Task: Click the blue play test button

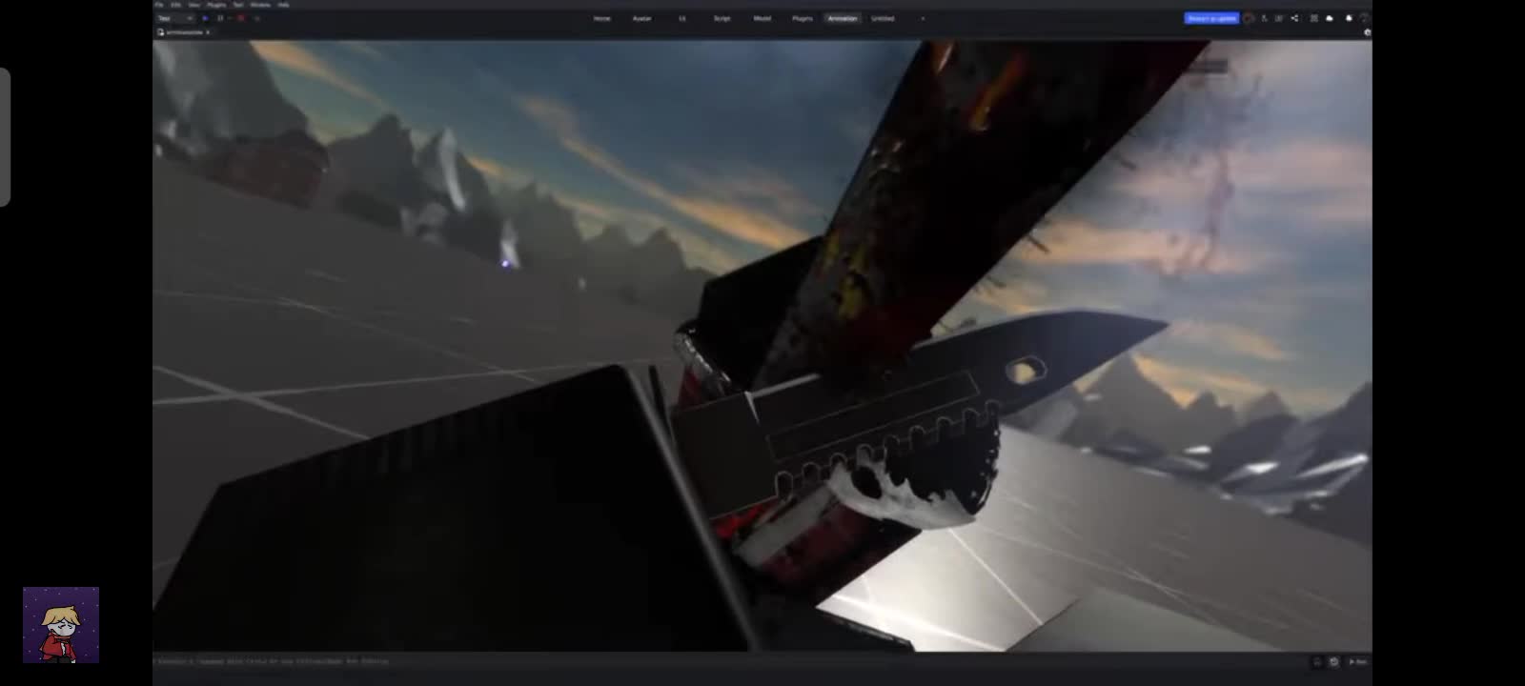Action: [x=205, y=18]
